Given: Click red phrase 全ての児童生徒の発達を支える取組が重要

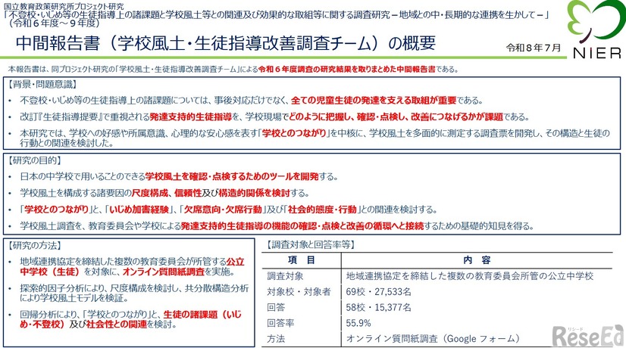Looking at the screenshot, I should coord(374,101).
